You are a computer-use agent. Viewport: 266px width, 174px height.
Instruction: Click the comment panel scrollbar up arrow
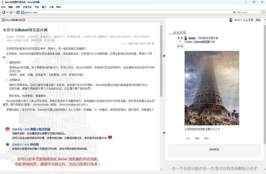coord(265,19)
